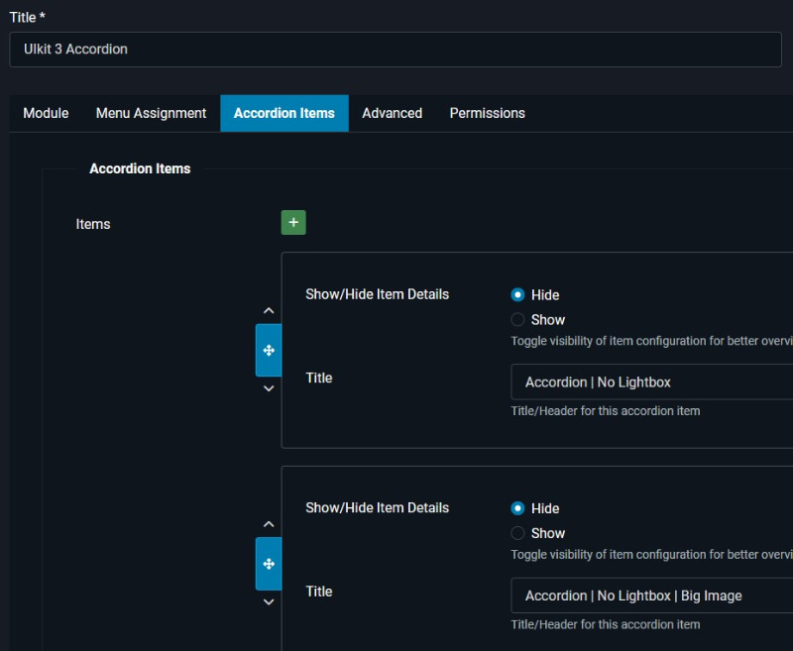Select Show for the second item details

point(517,533)
